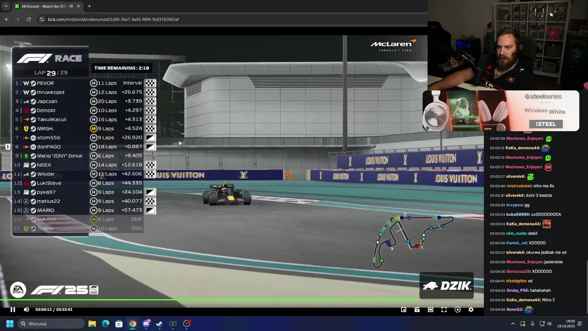Click chat username BeneQ2
Image resolution: width=588 pixels, height=331 pixels.
pos(514,309)
